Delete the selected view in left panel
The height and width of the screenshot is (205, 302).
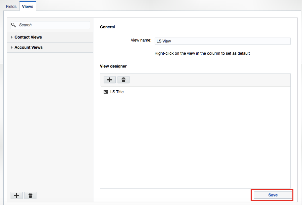(x=30, y=195)
